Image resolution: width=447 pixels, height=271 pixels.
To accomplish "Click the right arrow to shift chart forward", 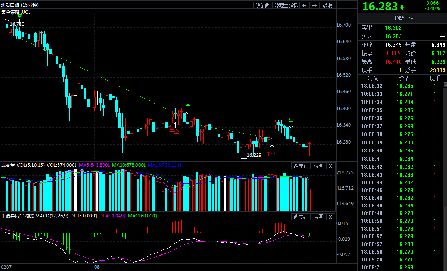I will tap(315, 5).
